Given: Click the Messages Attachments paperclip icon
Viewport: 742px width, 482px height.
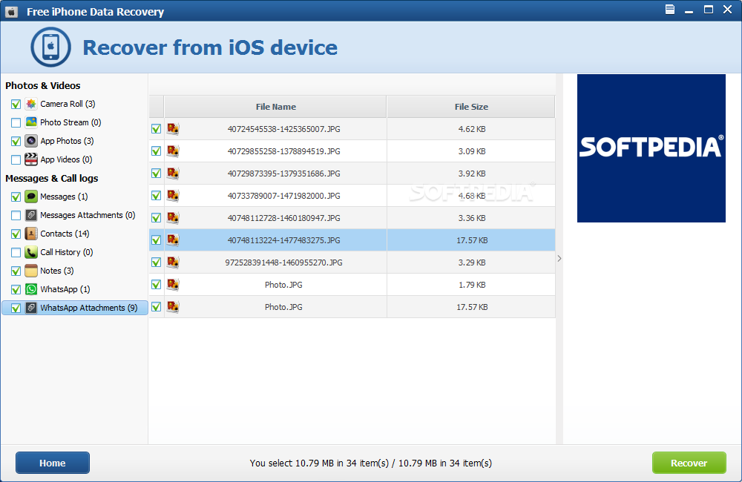Looking at the screenshot, I should pyautogui.click(x=31, y=215).
